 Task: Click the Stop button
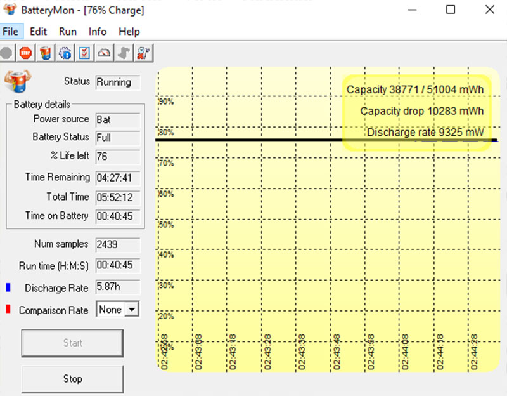coord(72,378)
